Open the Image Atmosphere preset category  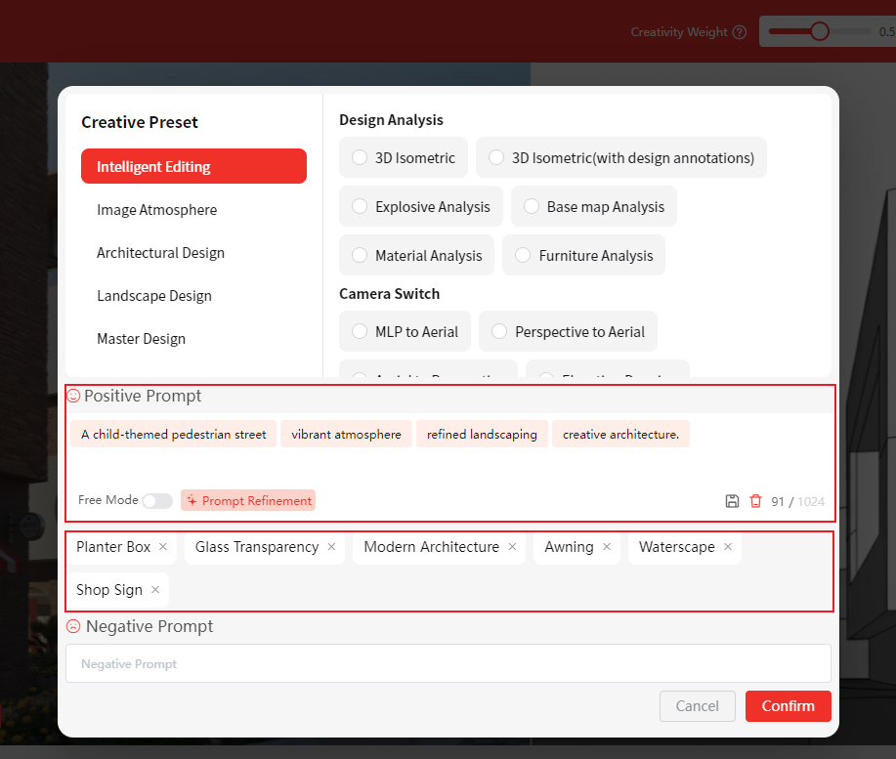(156, 210)
